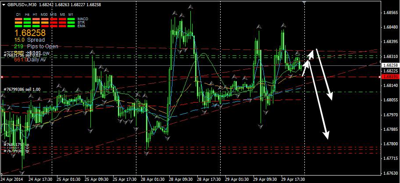Click price axis value 1.68565

390,12
